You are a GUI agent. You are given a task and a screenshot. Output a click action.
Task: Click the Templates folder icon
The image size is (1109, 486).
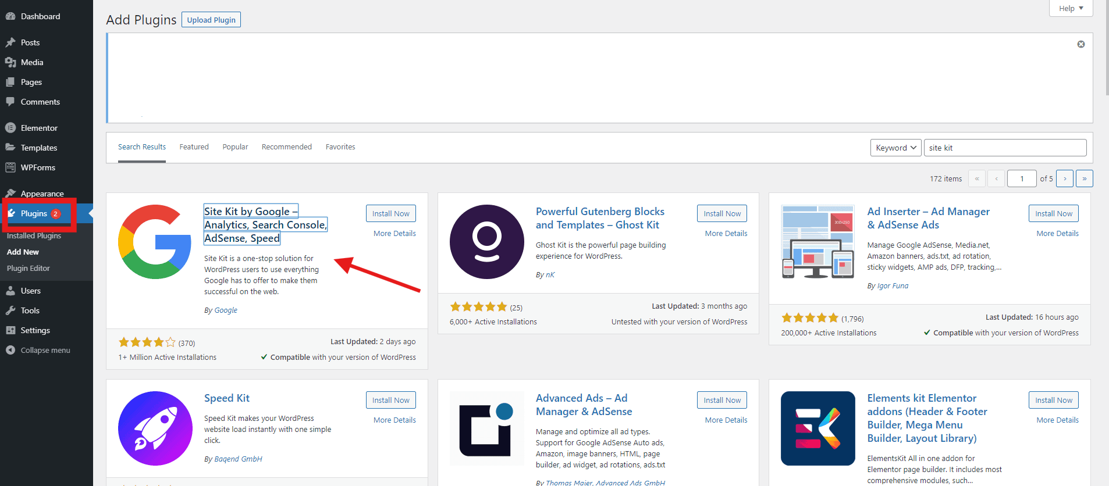pyautogui.click(x=10, y=148)
